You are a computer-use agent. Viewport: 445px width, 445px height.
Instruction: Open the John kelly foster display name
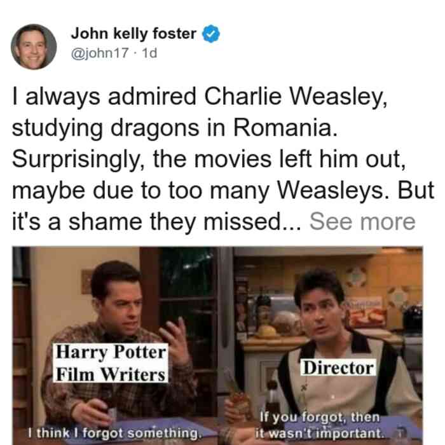pyautogui.click(x=133, y=34)
